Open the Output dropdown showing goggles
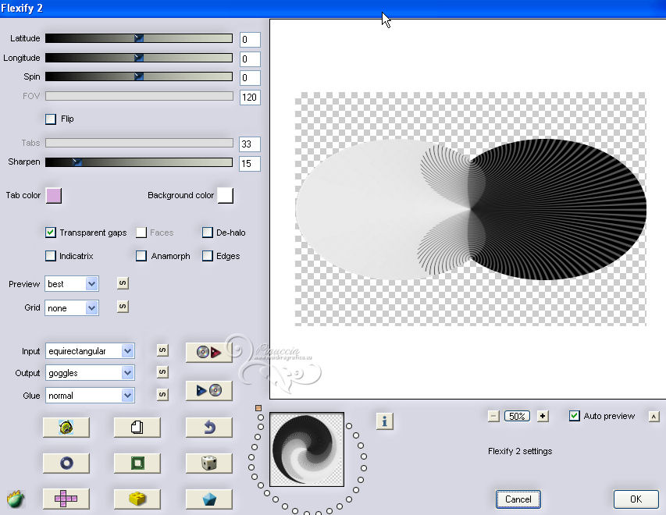666x515 pixels. point(128,373)
